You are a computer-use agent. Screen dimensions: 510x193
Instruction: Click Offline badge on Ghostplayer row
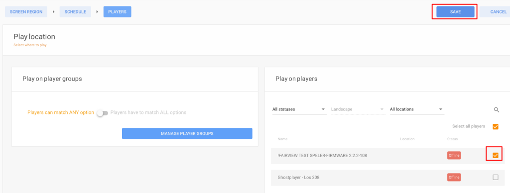tap(454, 177)
